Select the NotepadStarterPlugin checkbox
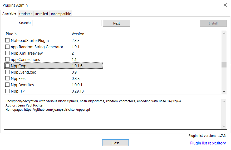 click(x=7, y=40)
